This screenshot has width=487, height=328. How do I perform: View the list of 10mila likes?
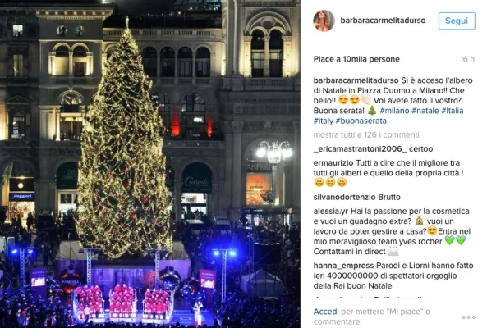[356, 59]
